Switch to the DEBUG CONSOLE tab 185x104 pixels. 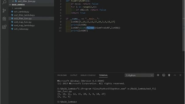coord(88,75)
